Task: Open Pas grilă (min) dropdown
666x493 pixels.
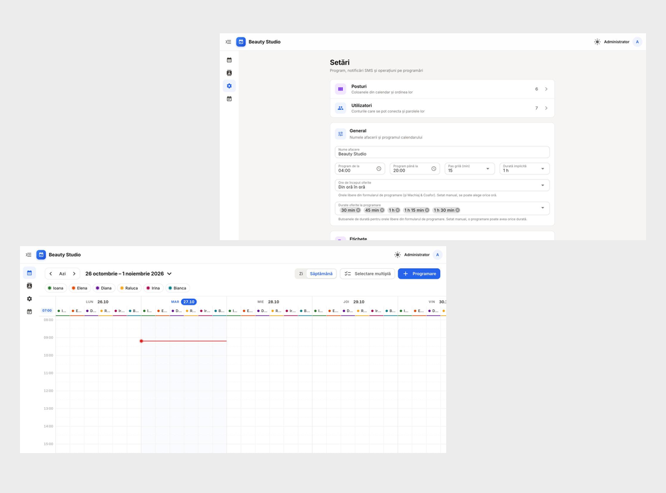Action: [x=470, y=169]
